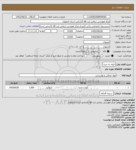The height and width of the screenshot is (150, 136).
Task: Click the واحد شمارش column header
Action: [49, 83]
